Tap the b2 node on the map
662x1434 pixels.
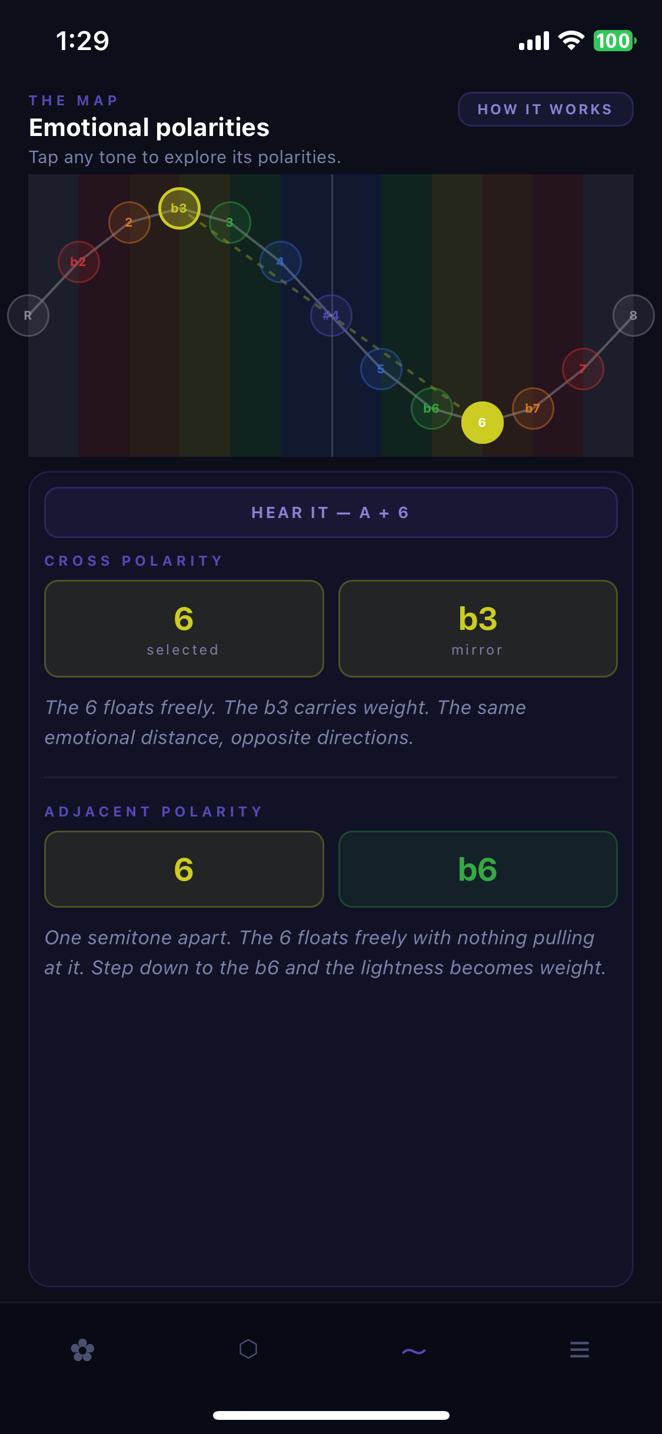[x=78, y=261]
